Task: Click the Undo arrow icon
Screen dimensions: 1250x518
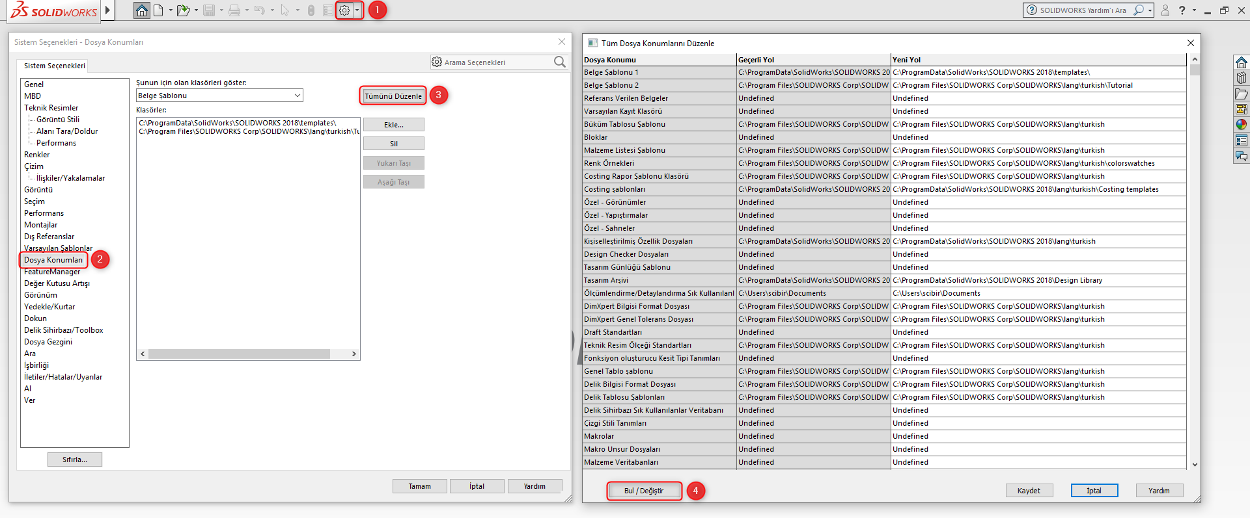Action: point(259,10)
